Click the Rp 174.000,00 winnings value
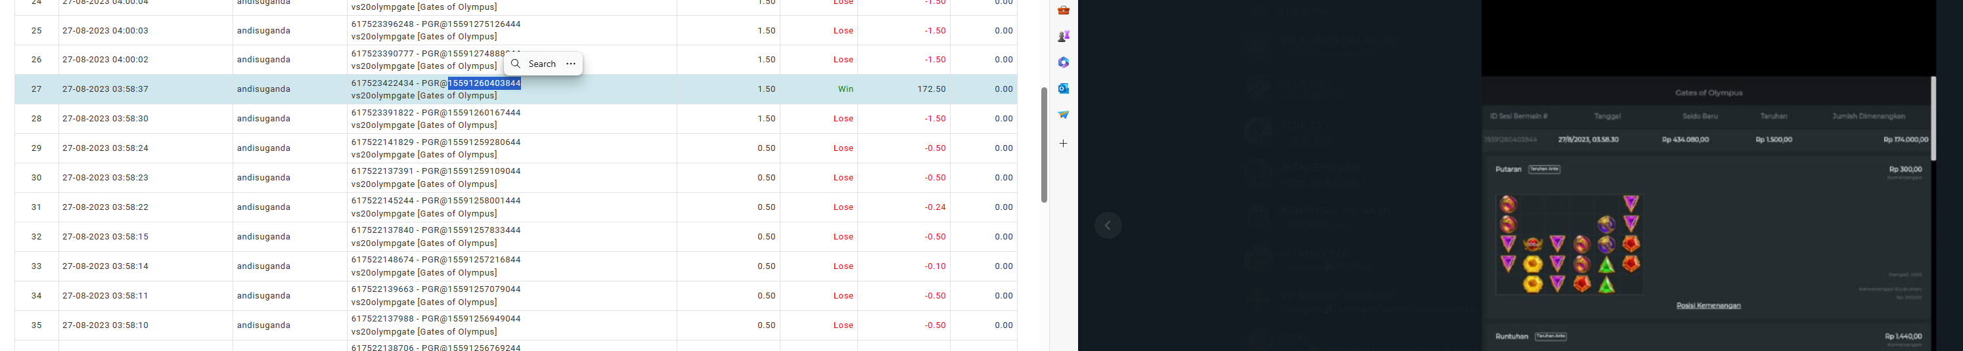The image size is (1963, 351). click(1905, 140)
